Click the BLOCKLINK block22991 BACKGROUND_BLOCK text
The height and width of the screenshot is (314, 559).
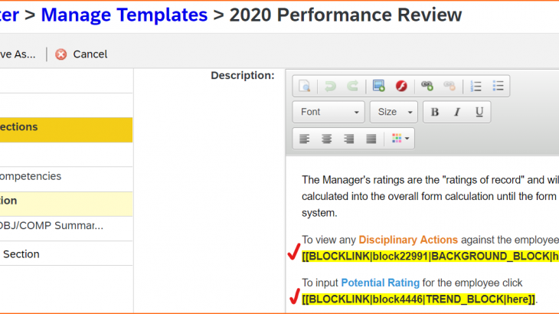[x=430, y=257]
